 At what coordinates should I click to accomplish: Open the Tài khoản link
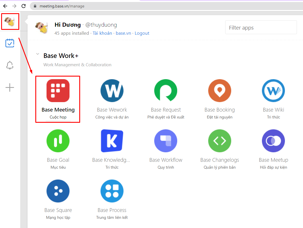102,33
